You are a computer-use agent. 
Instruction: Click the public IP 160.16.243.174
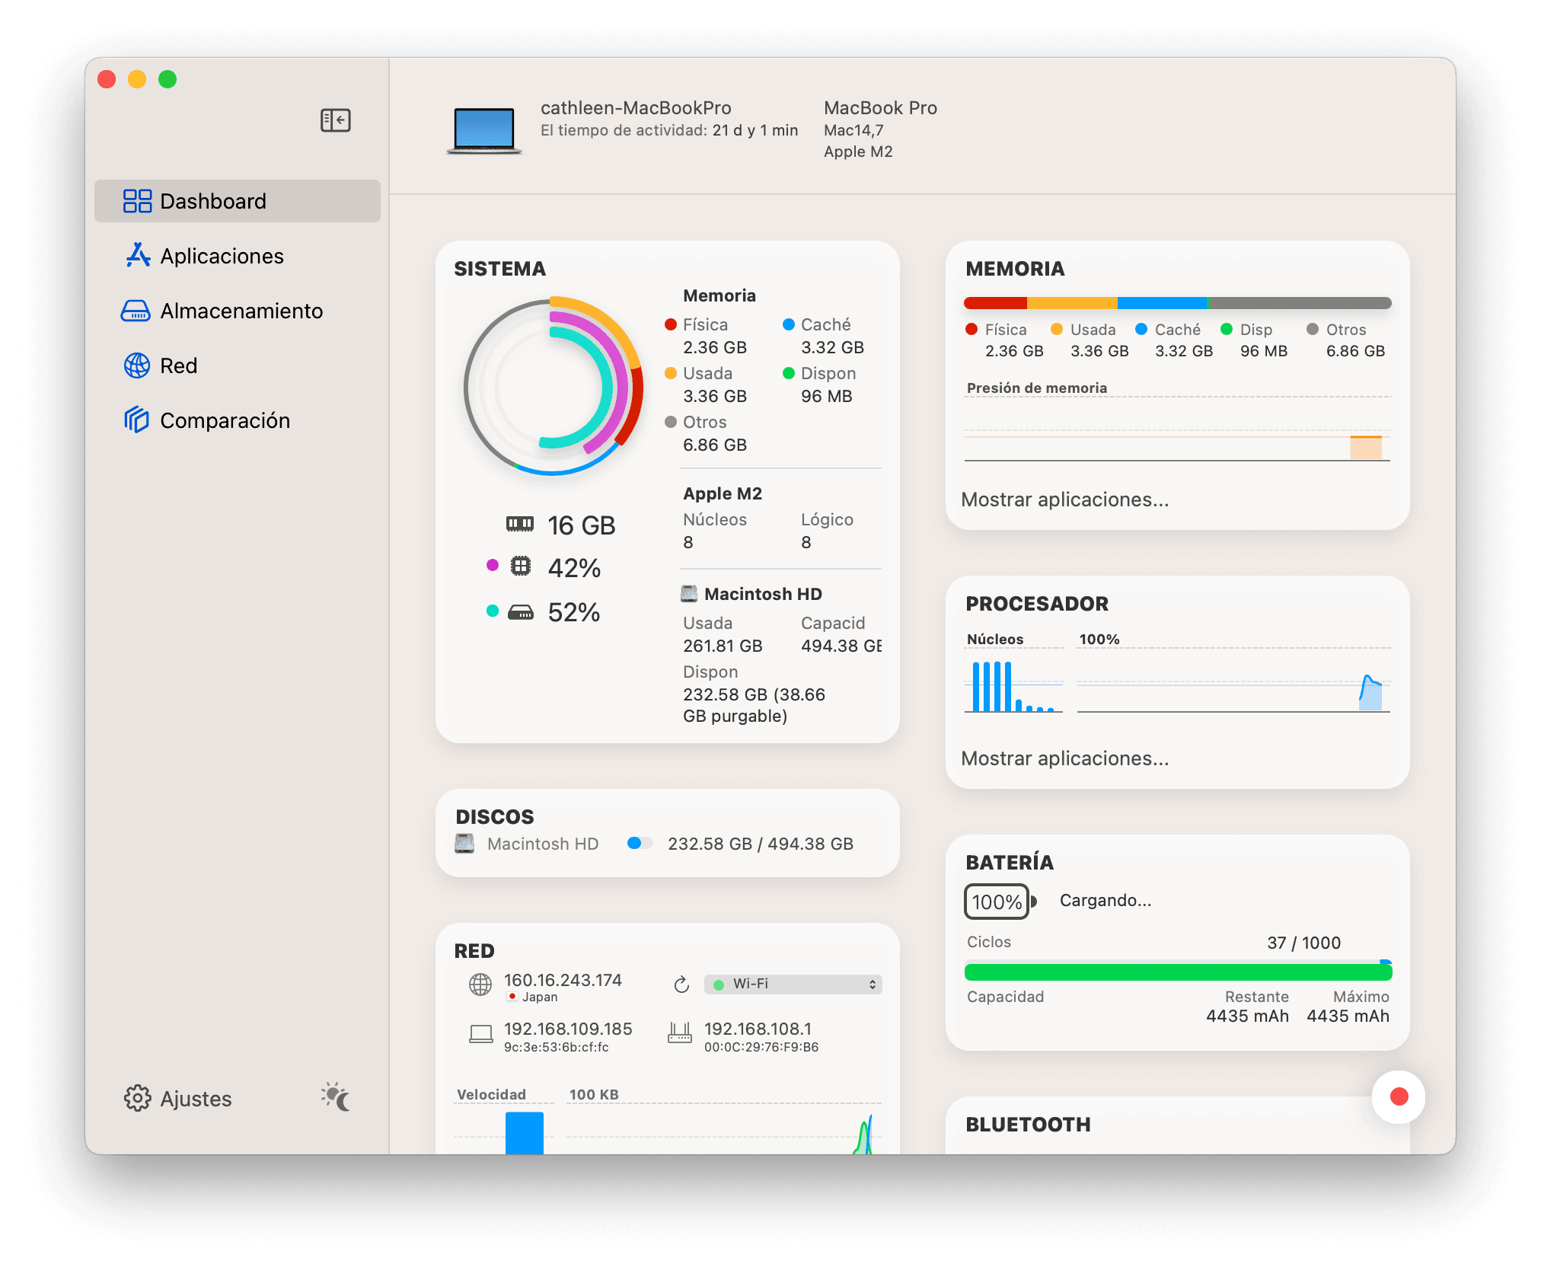pos(563,980)
